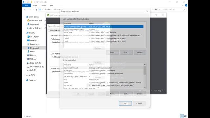210x118 pixels.
Task: Select ChocolateyInstall system variable row
Action: point(104,68)
